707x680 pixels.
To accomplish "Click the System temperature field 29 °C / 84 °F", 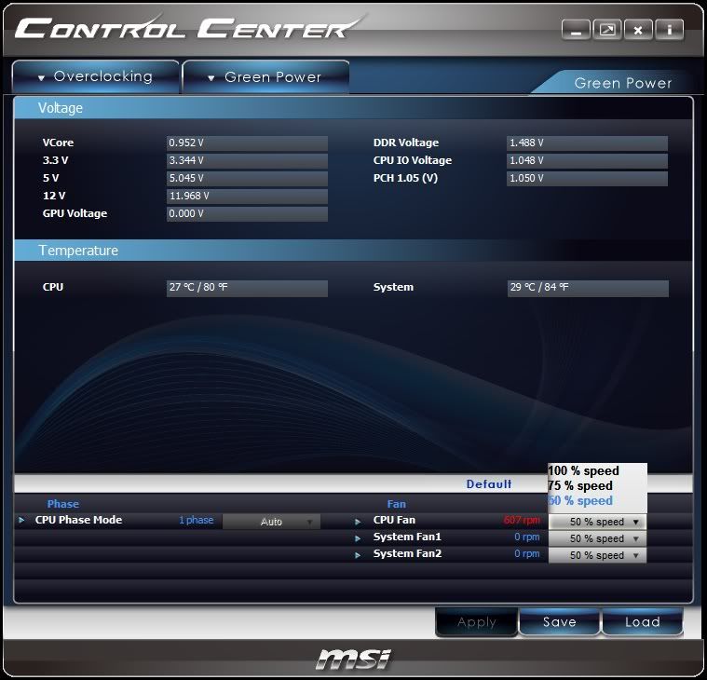I will click(588, 288).
